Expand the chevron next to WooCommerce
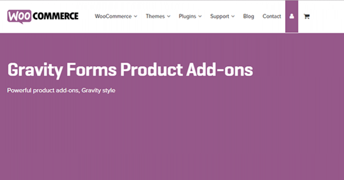Screen dimensions: 344x180 (x=136, y=16)
